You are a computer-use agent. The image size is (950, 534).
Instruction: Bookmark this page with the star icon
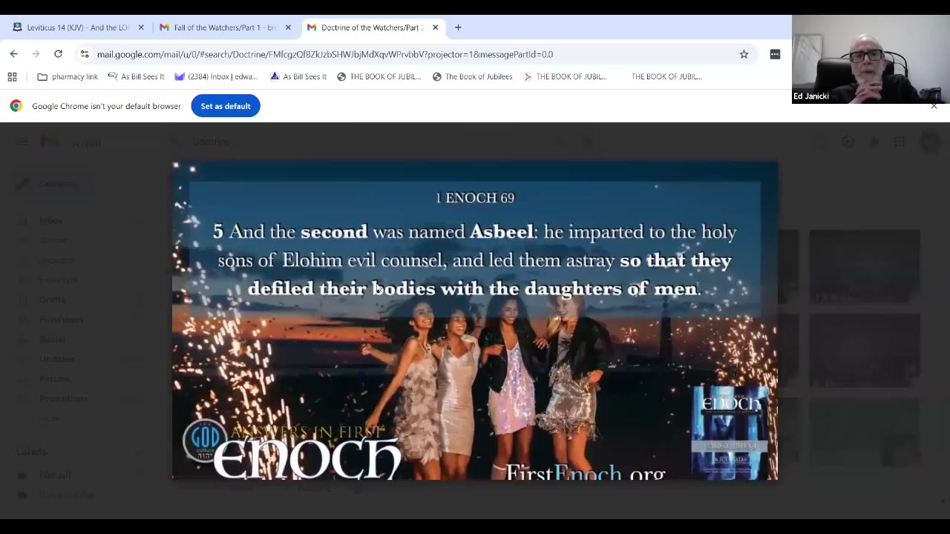click(744, 54)
